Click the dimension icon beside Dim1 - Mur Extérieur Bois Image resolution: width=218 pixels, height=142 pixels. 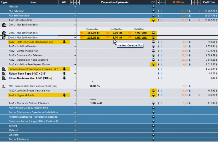4,25
